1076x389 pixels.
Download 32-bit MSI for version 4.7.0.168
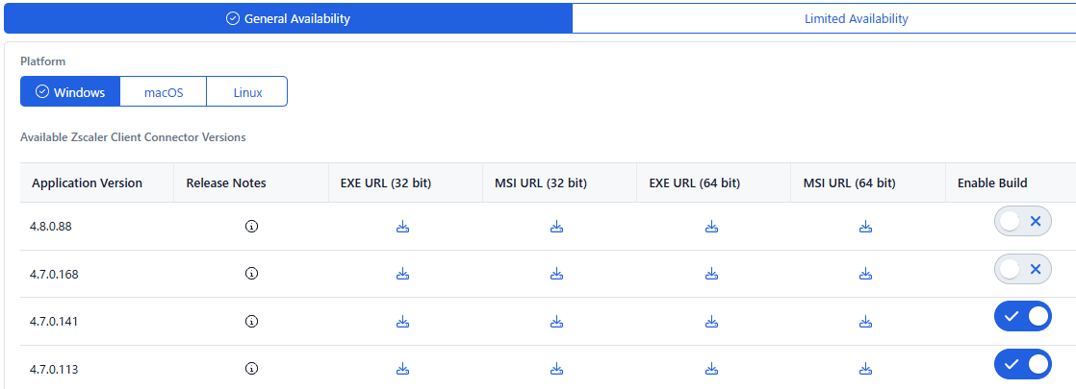(x=556, y=274)
